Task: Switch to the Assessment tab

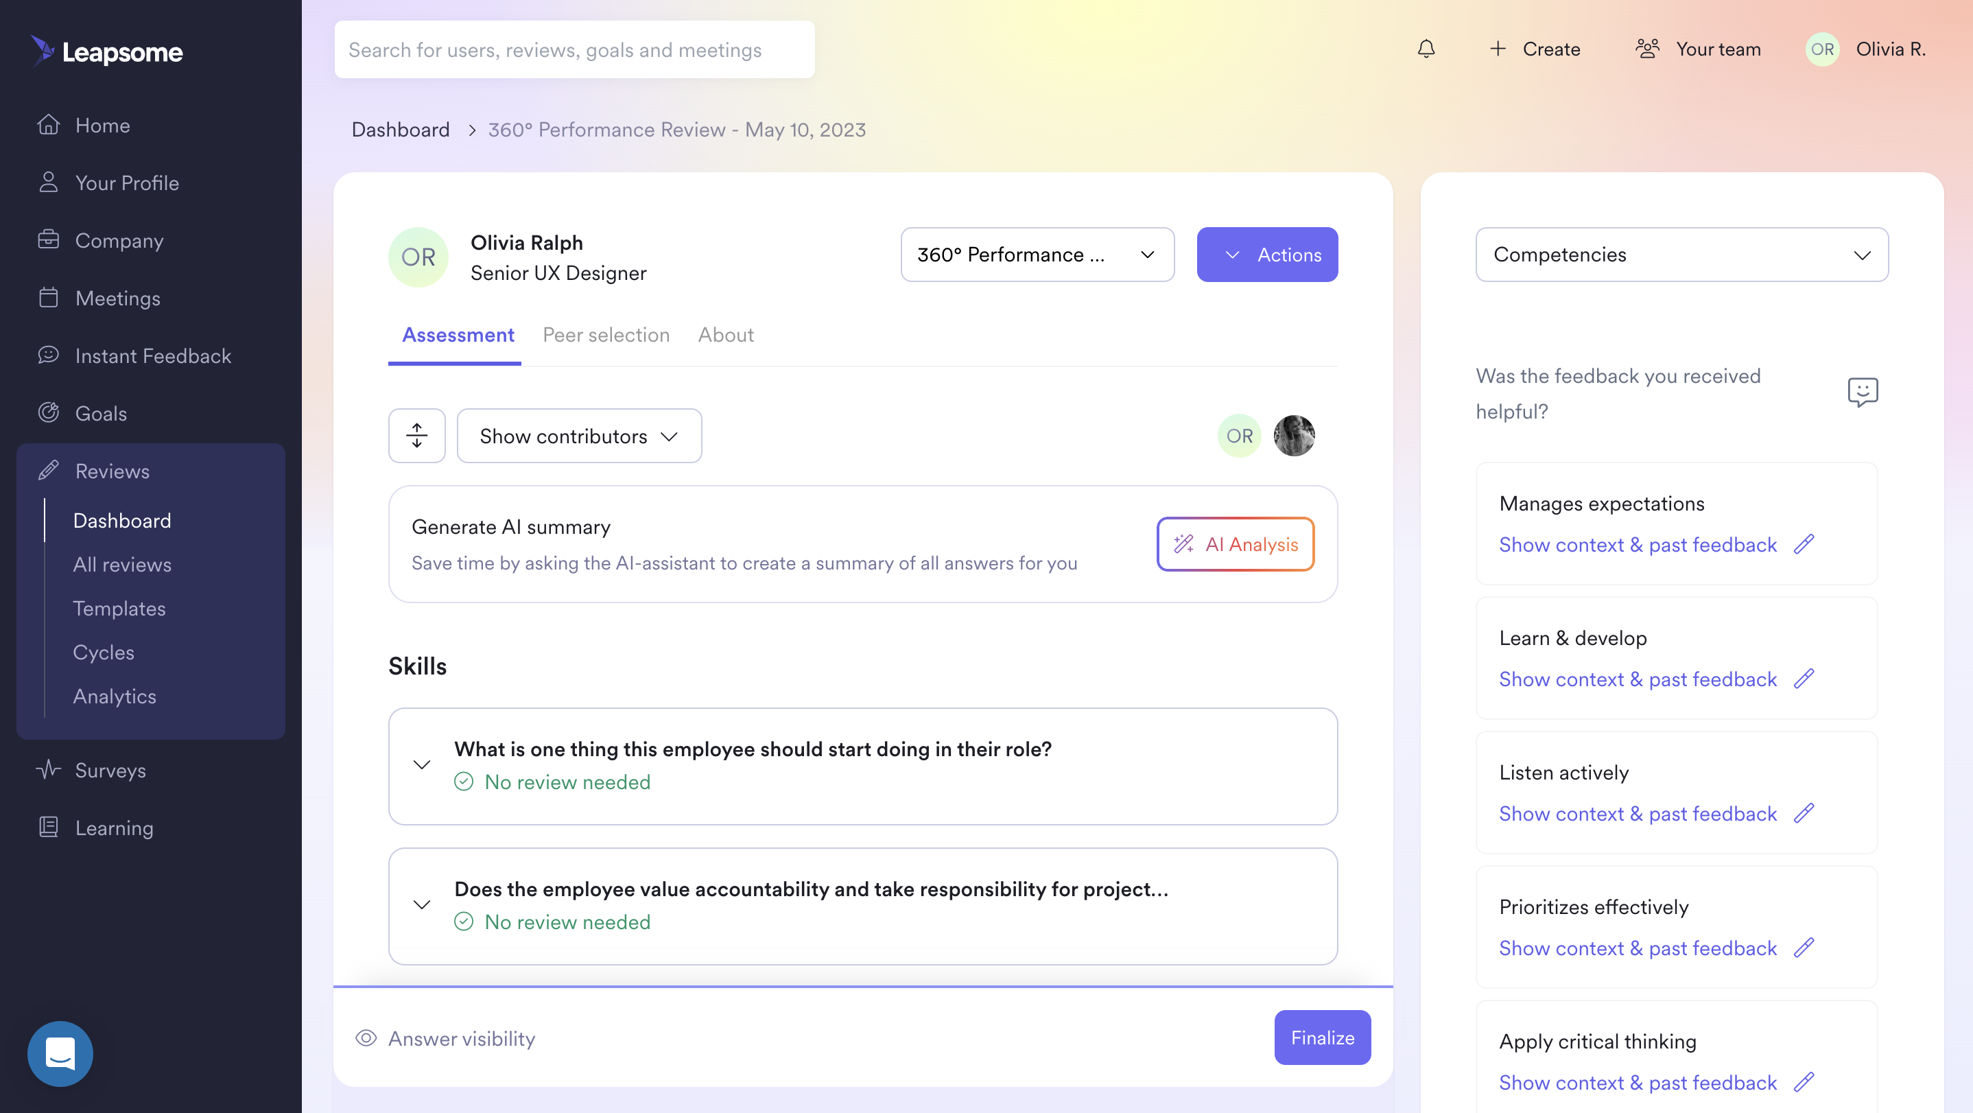Action: pyautogui.click(x=458, y=335)
